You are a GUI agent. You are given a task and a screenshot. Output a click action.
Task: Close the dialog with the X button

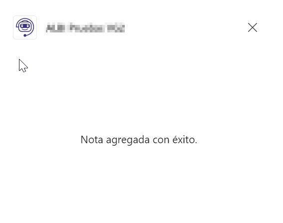tap(253, 27)
